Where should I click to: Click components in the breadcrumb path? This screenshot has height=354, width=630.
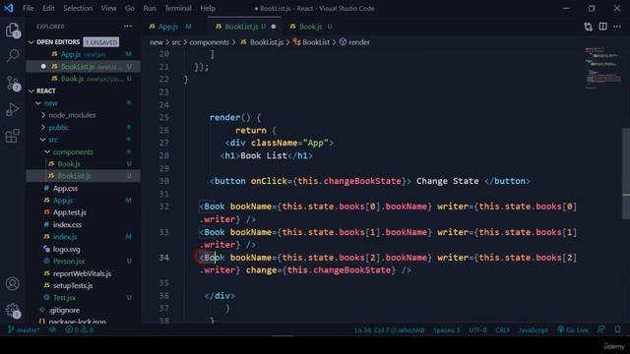pos(209,42)
